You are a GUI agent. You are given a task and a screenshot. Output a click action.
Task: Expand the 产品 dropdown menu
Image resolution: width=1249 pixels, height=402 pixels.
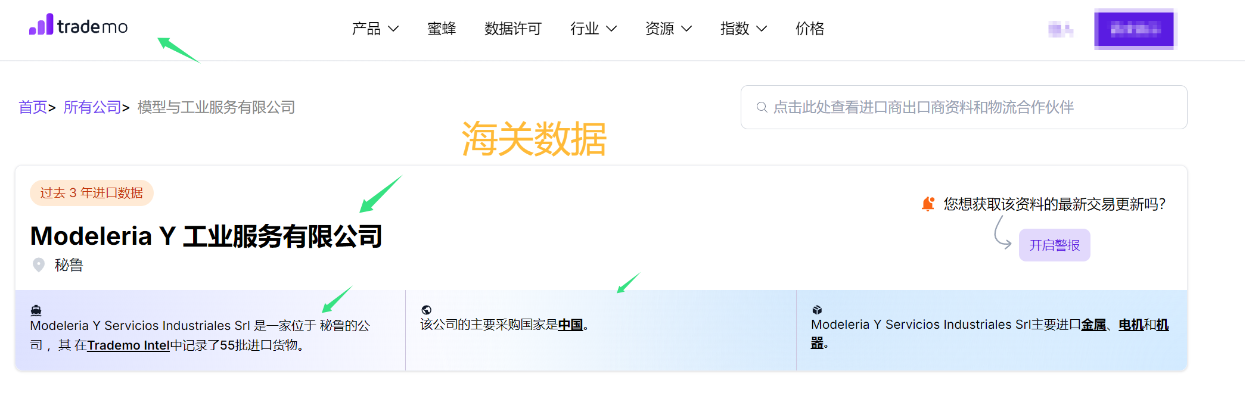point(375,29)
